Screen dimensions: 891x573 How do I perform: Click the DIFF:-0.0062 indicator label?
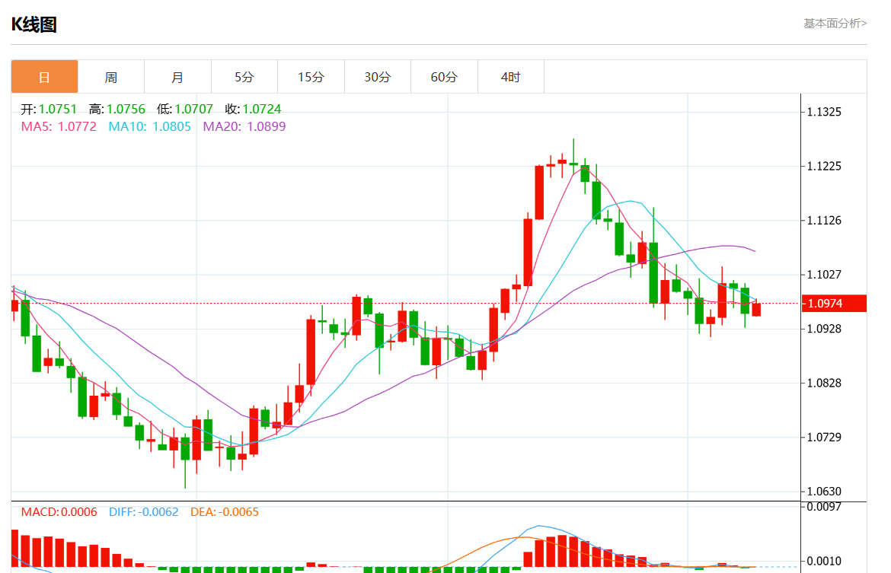tap(144, 511)
